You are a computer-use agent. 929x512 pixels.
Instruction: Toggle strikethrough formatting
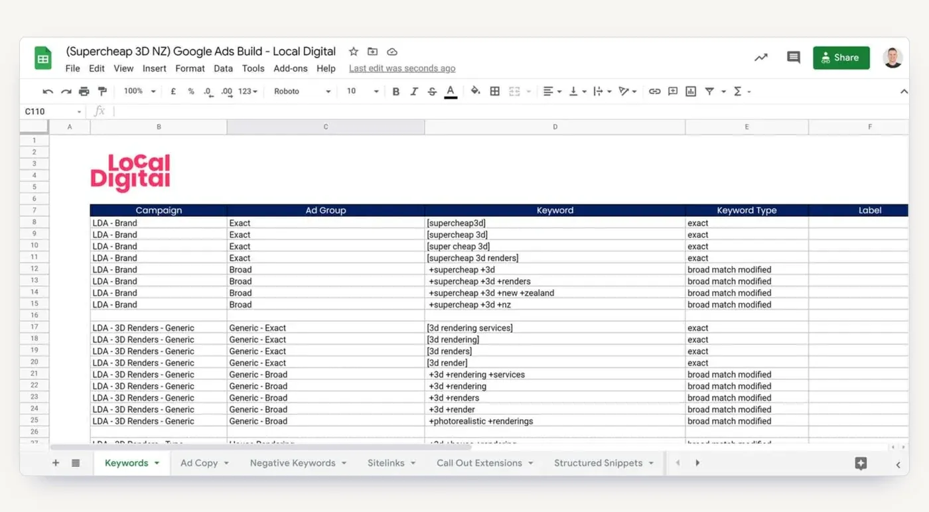432,92
